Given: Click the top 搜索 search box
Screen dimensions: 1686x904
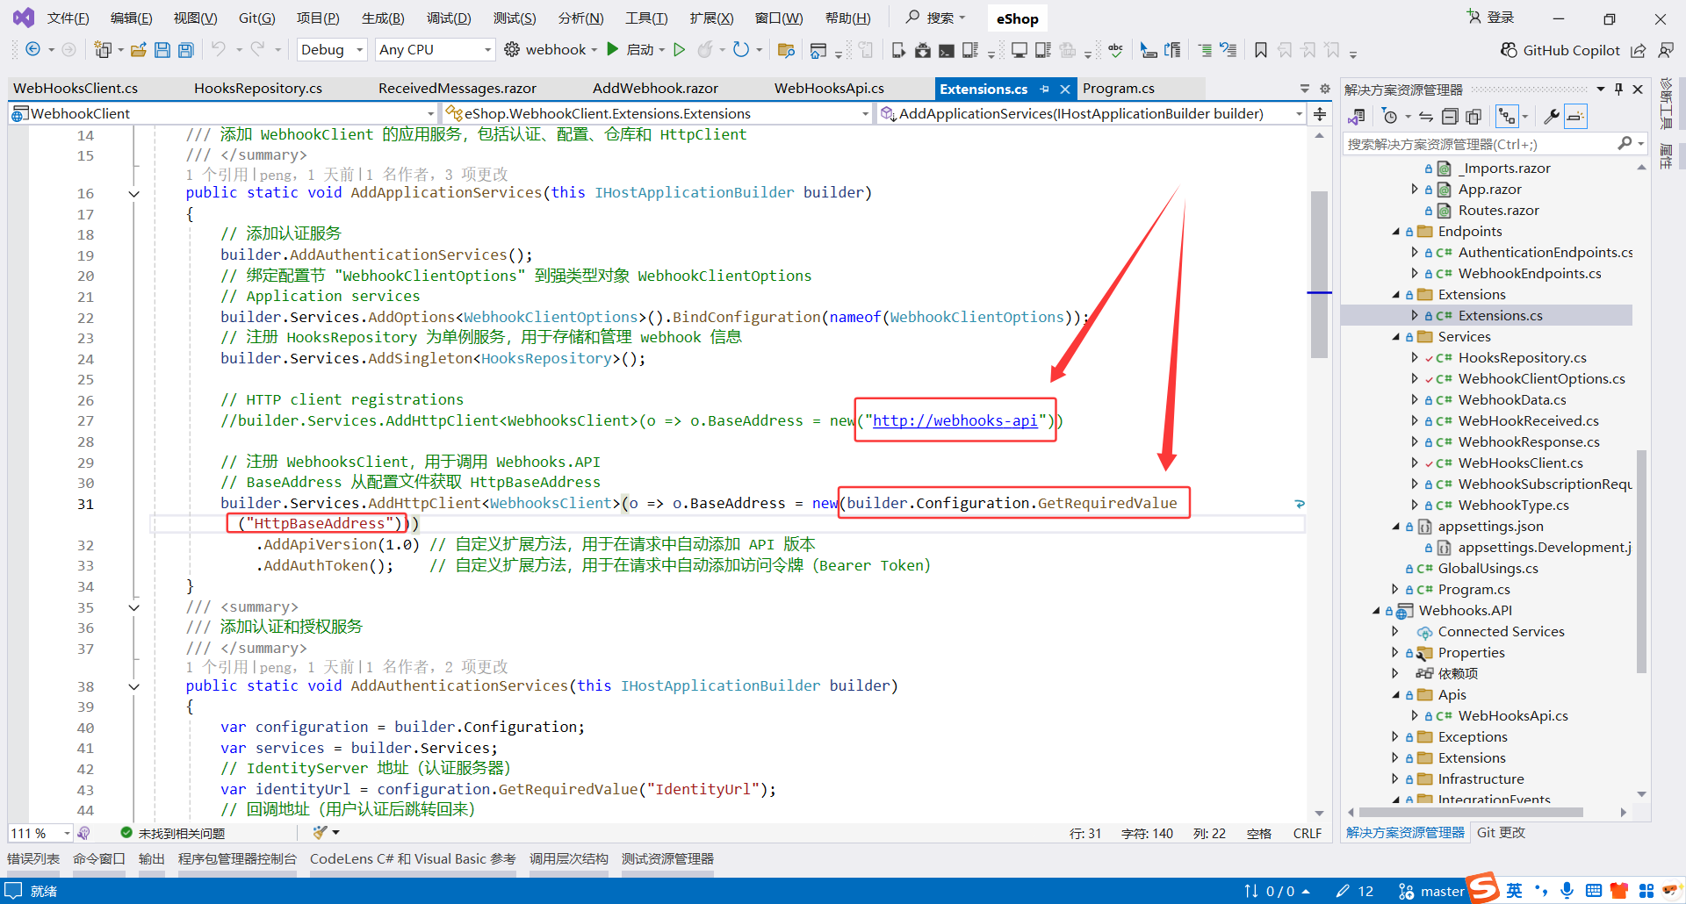Looking at the screenshot, I should click(936, 18).
